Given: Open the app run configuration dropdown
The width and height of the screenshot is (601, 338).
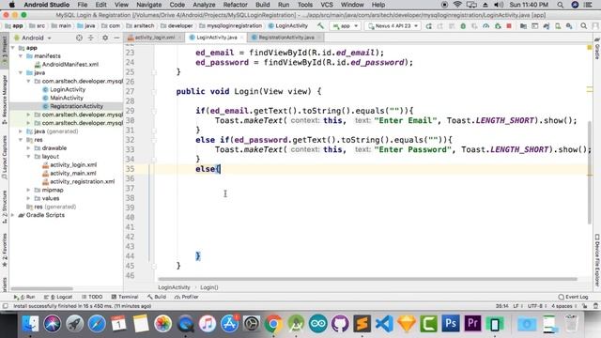Looking at the screenshot, I should 346,26.
